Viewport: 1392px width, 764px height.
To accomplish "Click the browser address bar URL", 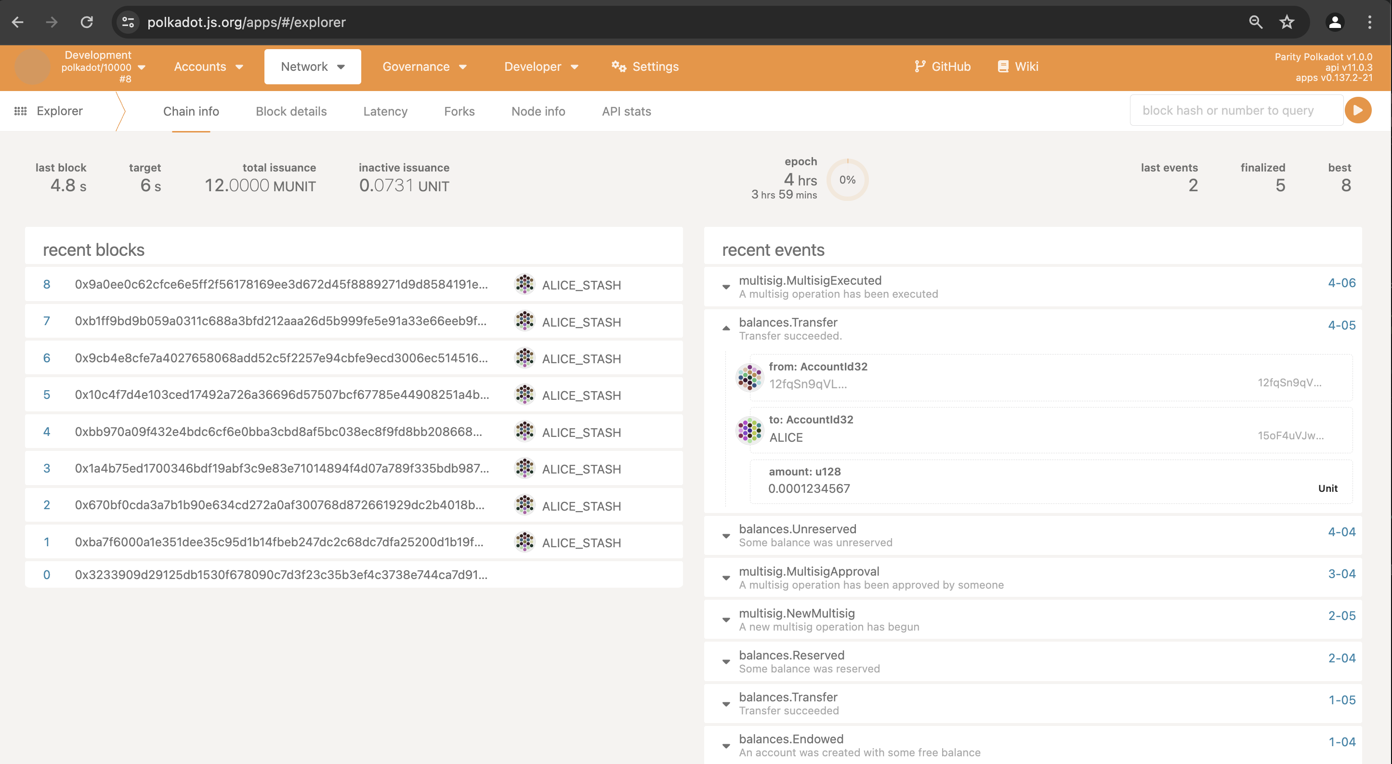I will point(247,22).
